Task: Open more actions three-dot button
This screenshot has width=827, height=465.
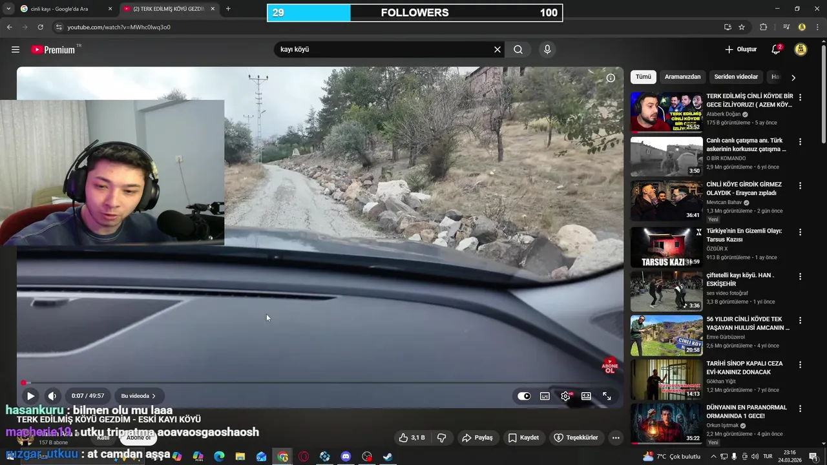Action: coord(616,438)
